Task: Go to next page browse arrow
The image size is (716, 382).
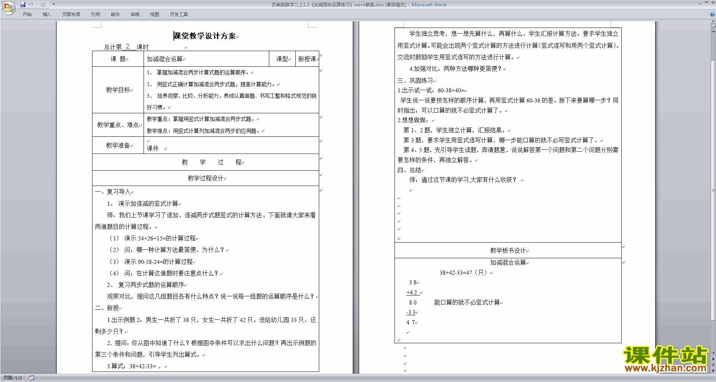Action: 713,370
